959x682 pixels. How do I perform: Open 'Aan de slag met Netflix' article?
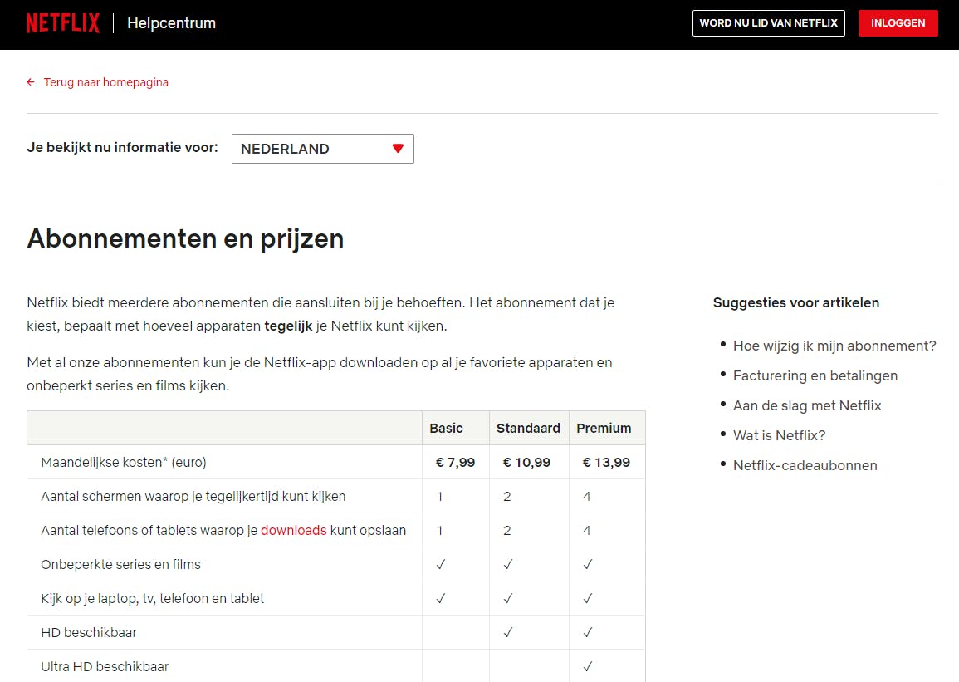point(807,405)
